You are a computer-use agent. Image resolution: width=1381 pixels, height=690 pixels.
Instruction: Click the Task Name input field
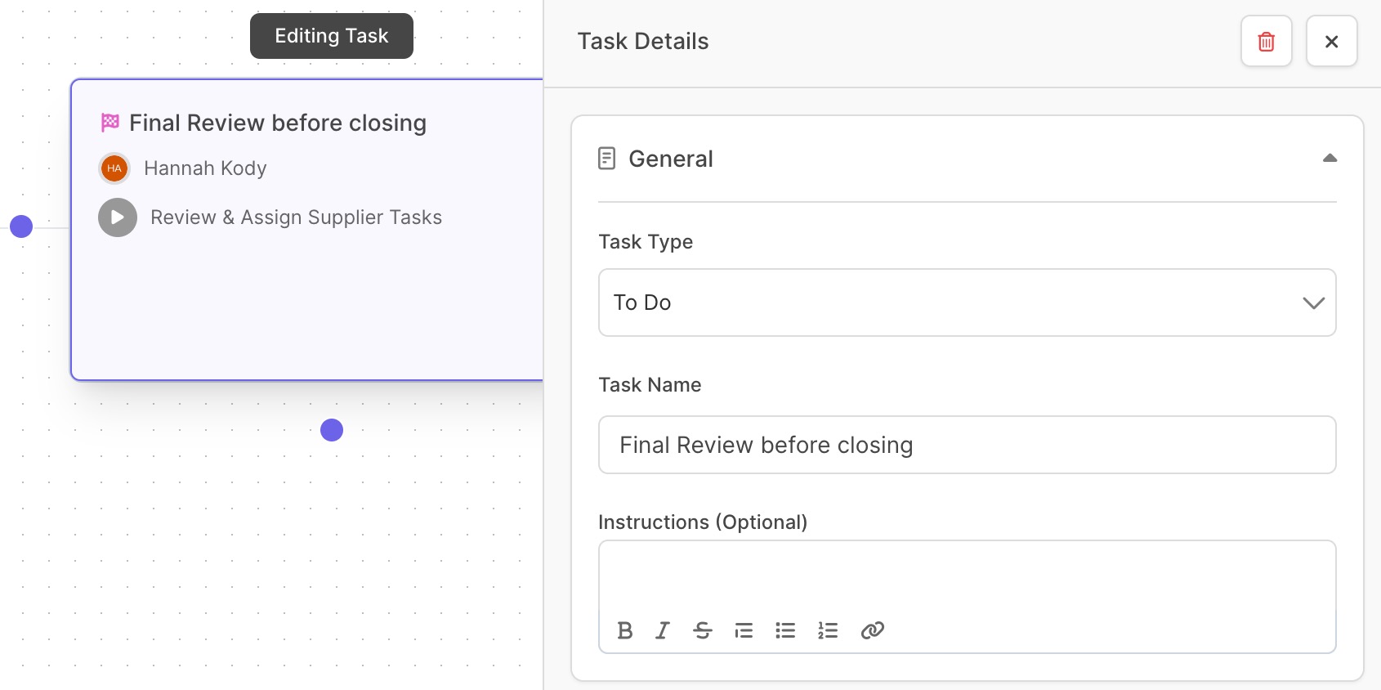click(x=967, y=445)
